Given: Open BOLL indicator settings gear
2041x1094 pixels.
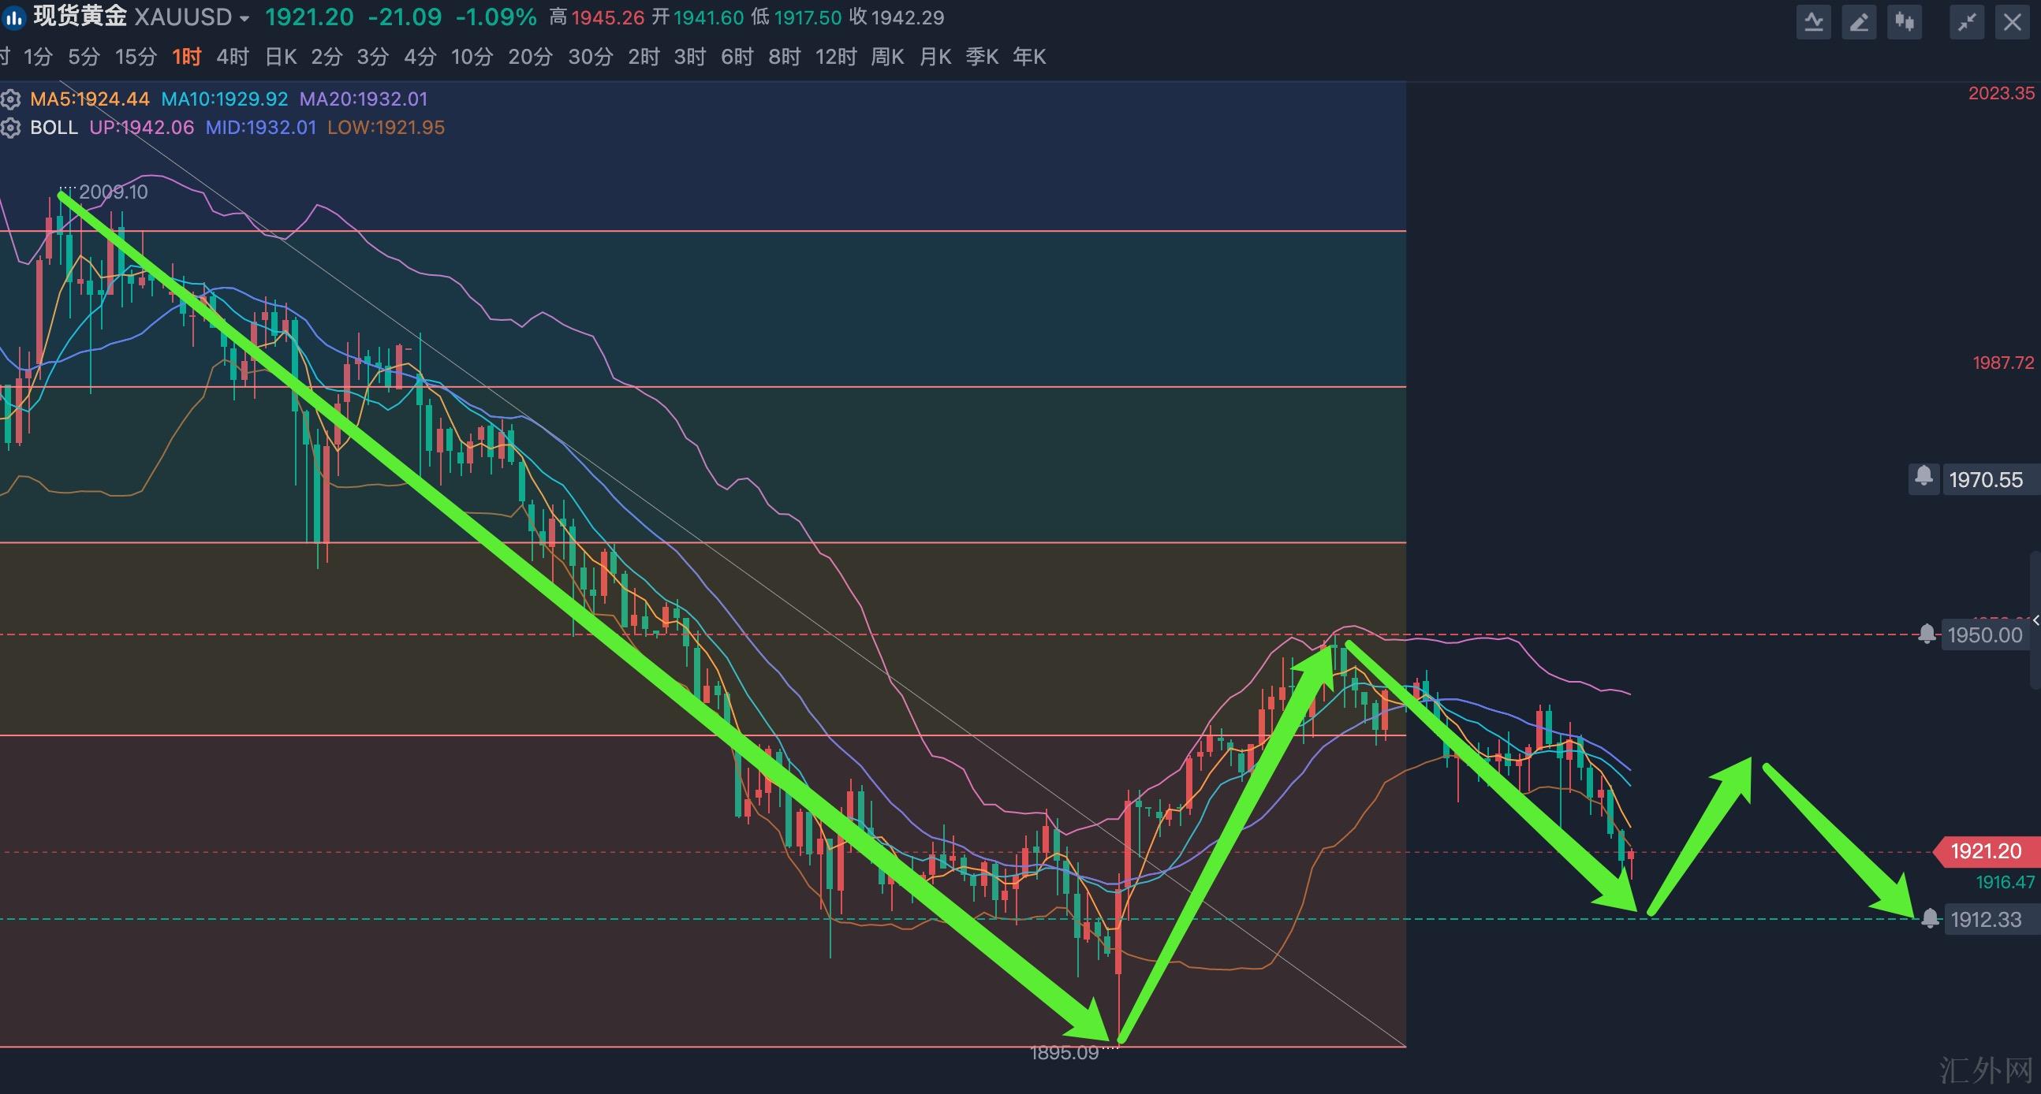Looking at the screenshot, I should tap(11, 128).
